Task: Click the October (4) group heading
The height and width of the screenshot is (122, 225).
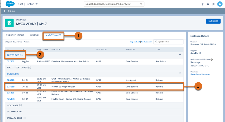Action: [13, 74]
